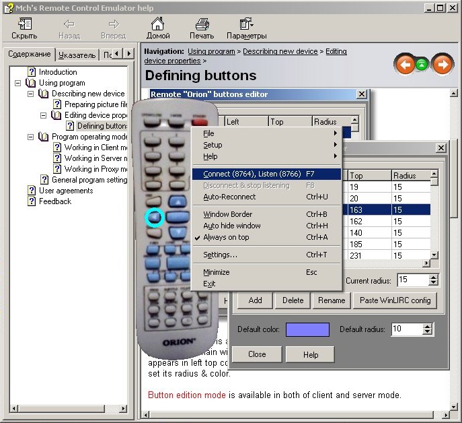
Task: Click the green up-topic navigation button
Action: (422, 64)
